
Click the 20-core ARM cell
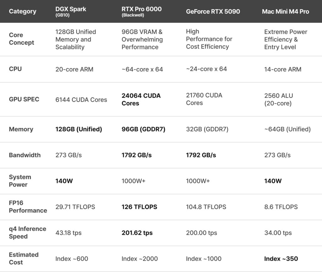point(74,69)
